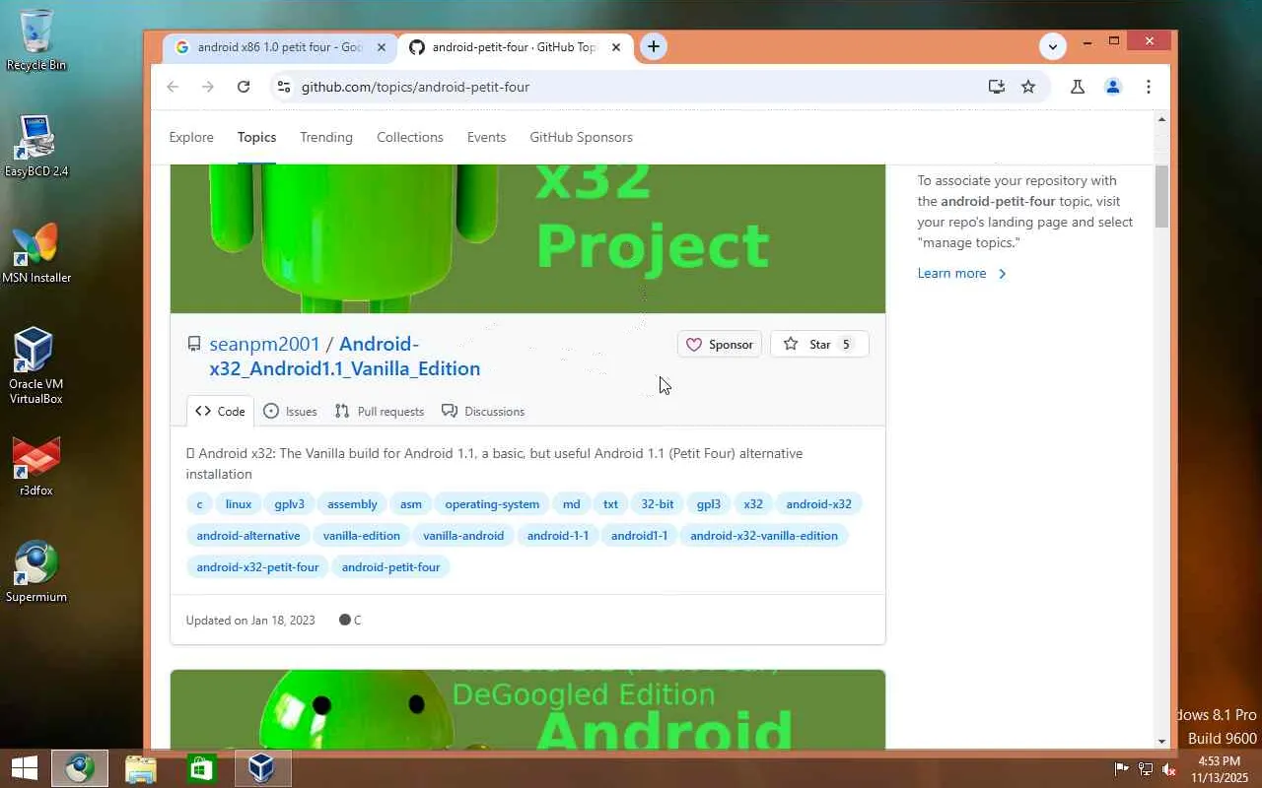Open the repository Issues tab

pyautogui.click(x=290, y=411)
